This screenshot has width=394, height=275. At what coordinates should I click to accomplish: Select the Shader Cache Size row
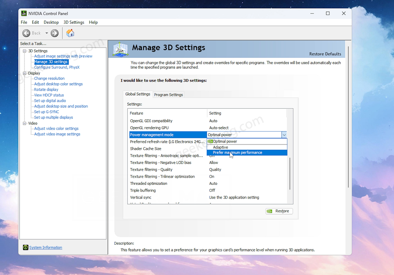pyautogui.click(x=168, y=149)
